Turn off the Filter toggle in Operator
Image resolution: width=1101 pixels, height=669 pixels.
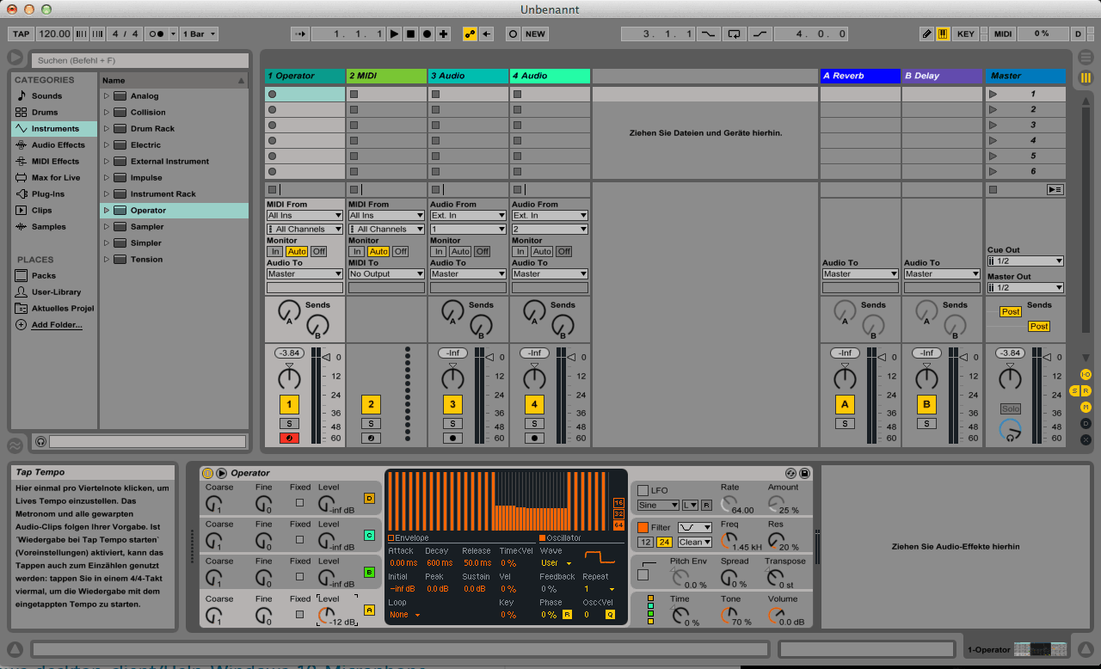coord(643,527)
